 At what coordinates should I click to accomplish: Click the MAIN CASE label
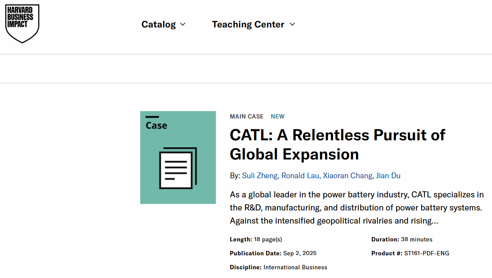pos(246,116)
